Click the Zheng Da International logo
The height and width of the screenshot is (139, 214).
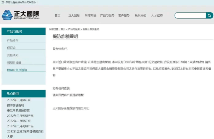coord(20,15)
